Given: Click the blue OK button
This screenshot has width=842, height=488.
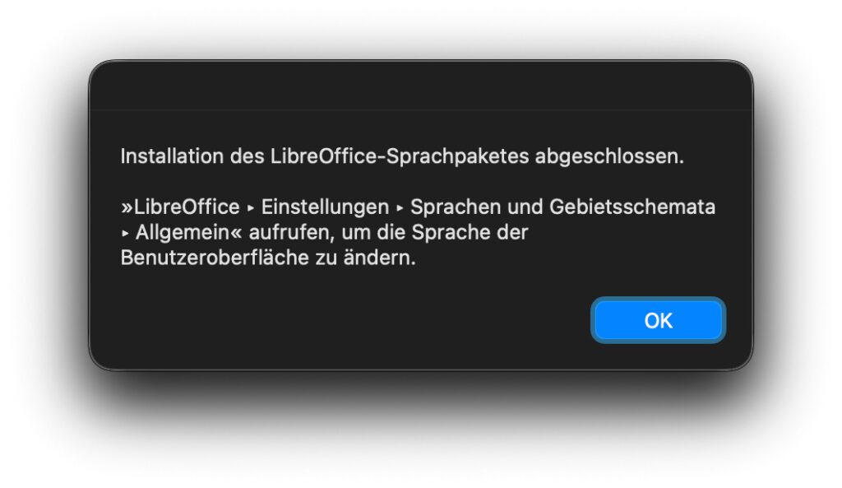Looking at the screenshot, I should (x=658, y=320).
